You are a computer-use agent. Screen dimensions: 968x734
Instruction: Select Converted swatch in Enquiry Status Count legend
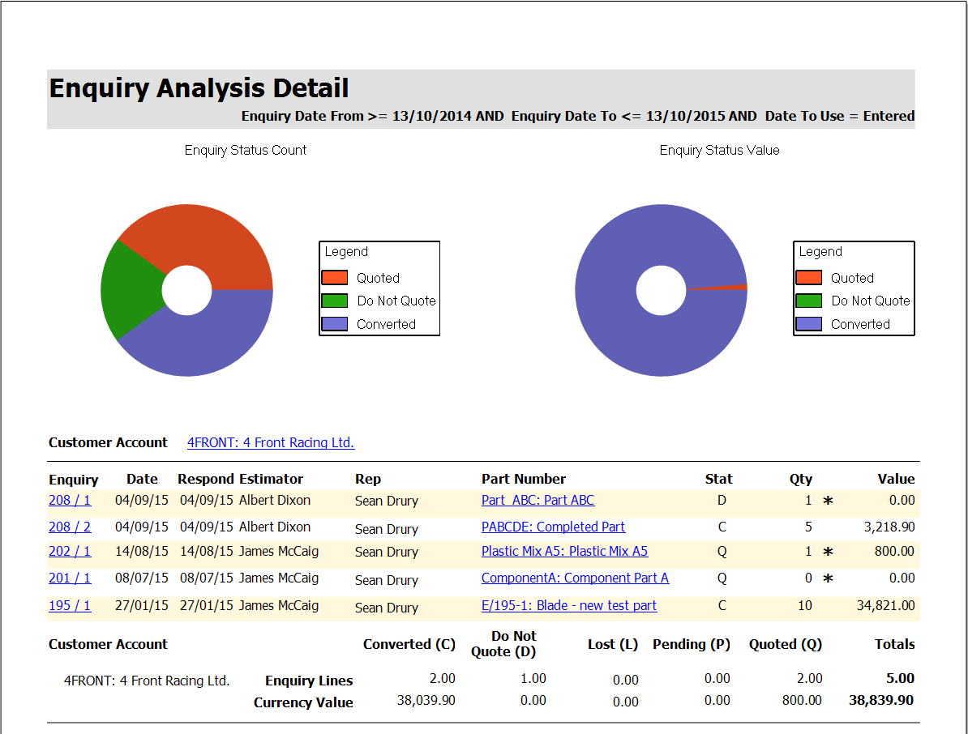[x=334, y=324]
